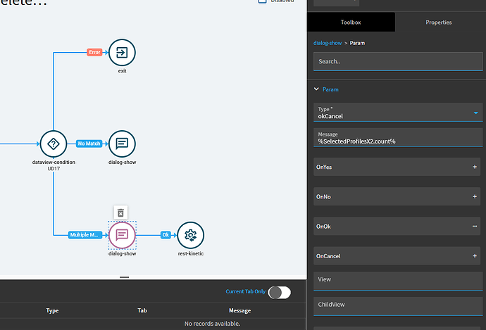The image size is (486, 330).
Task: Expand the OnCancel plus icon
Action: [475, 256]
